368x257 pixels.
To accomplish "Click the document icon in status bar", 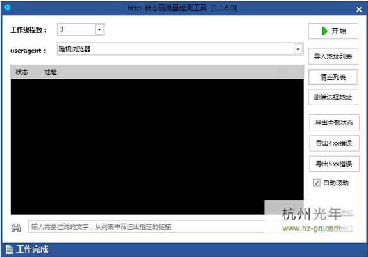I will [x=9, y=249].
